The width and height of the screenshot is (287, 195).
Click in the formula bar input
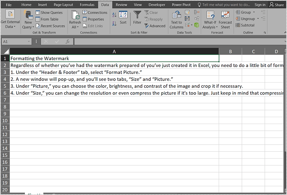(x=177, y=42)
